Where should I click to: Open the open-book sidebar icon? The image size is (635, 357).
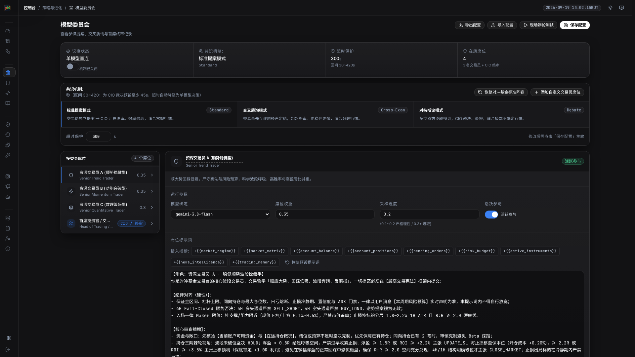[x=8, y=103]
